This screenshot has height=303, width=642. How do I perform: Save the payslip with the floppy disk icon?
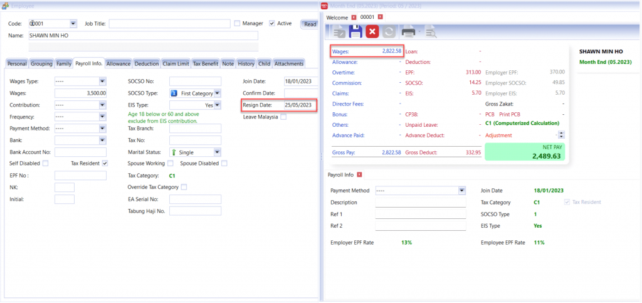click(x=355, y=31)
